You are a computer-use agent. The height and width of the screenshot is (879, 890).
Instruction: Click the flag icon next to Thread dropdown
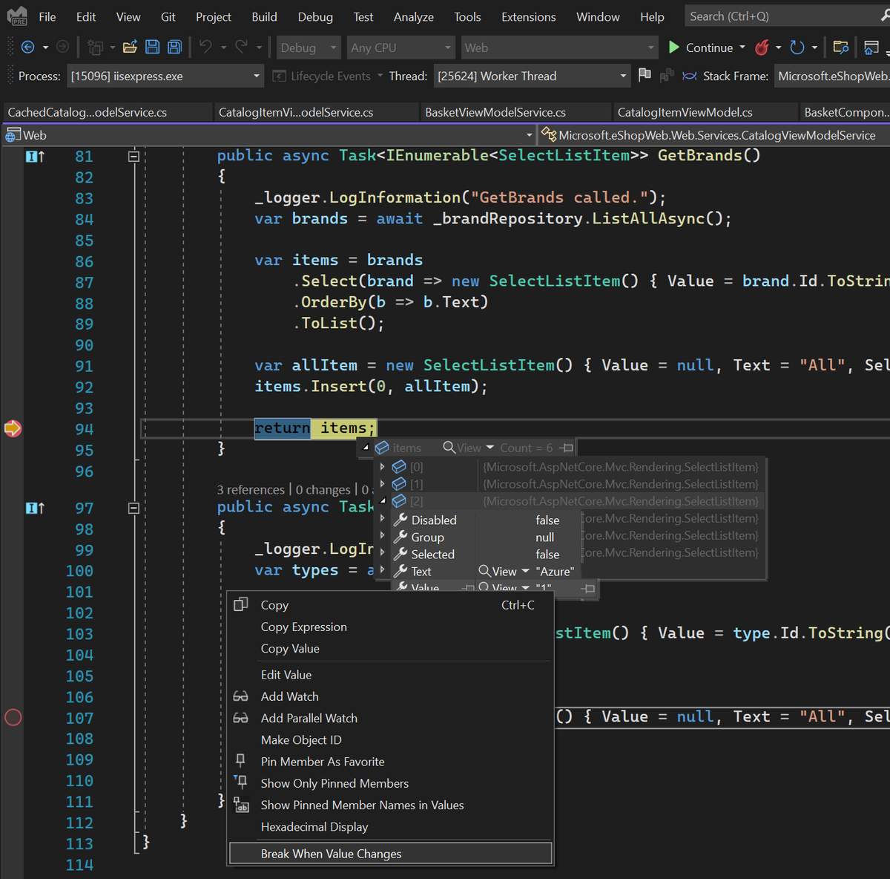point(645,75)
